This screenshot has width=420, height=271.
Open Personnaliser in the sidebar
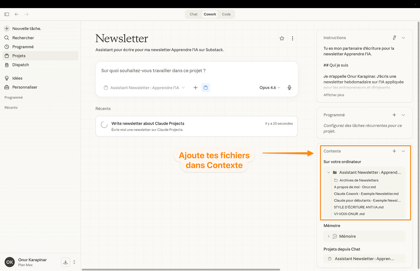tap(40, 87)
